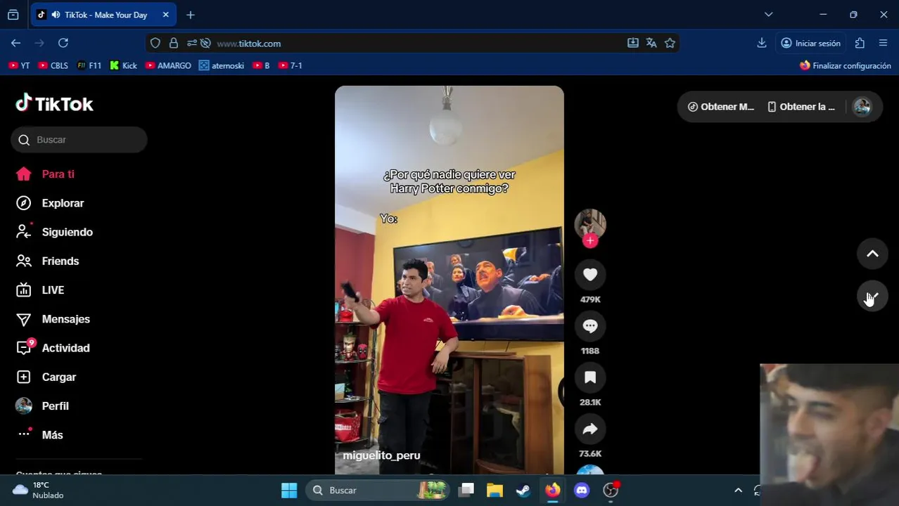Reload the page
Screen dimensions: 899x506
63,43
